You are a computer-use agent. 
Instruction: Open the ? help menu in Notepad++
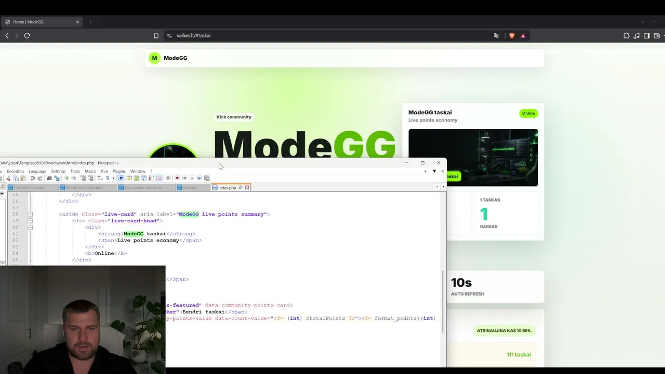(x=151, y=171)
